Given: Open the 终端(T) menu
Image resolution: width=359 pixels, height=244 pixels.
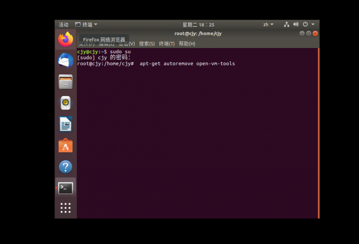Looking at the screenshot, I should (167, 44).
